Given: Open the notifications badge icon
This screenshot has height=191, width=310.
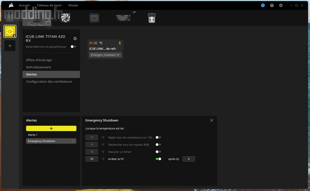Looking at the screenshot, I should click(x=263, y=5).
